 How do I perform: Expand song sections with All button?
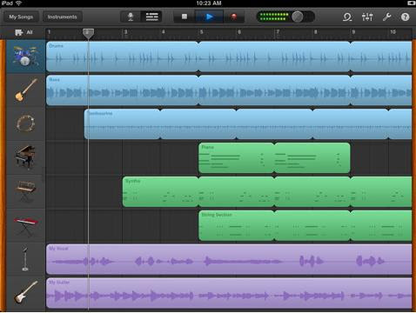click(x=23, y=32)
